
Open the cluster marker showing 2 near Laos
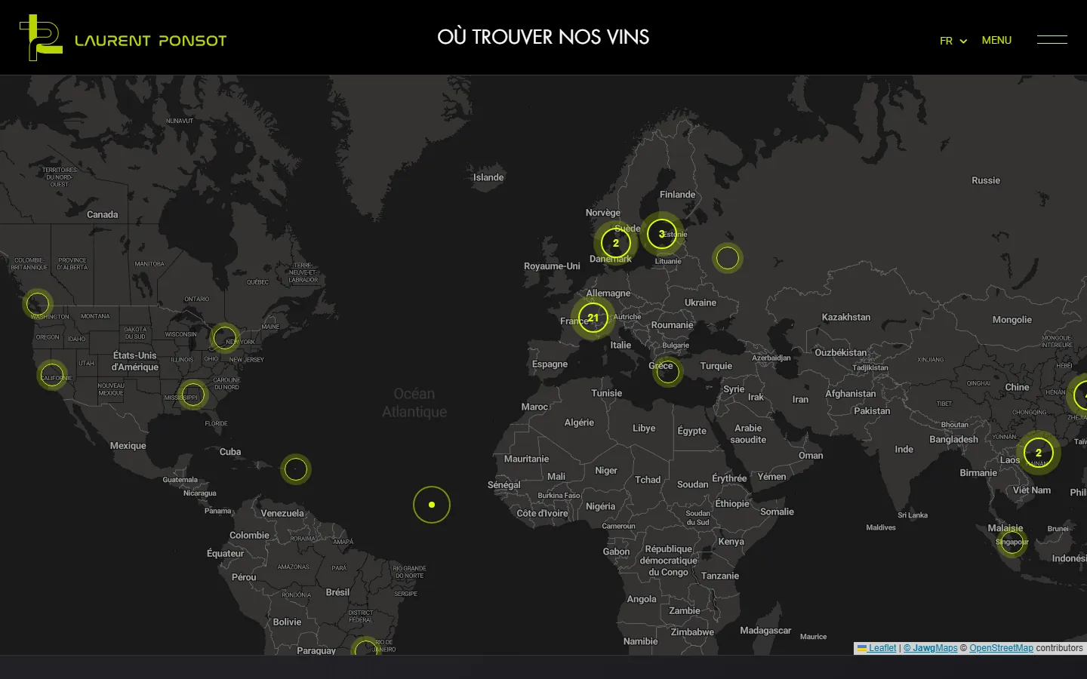pyautogui.click(x=1039, y=453)
